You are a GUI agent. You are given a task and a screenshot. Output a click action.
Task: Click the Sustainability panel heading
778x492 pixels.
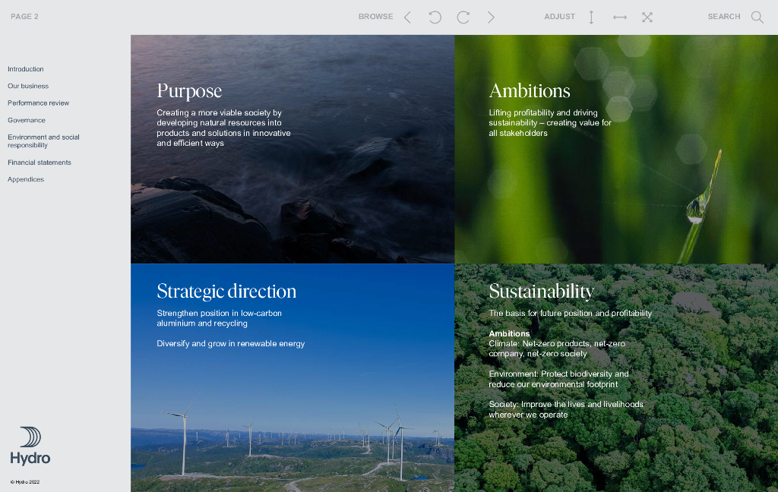click(x=541, y=292)
